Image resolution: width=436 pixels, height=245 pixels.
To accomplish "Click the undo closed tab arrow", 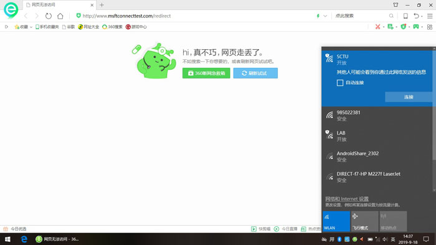I will tap(416, 16).
